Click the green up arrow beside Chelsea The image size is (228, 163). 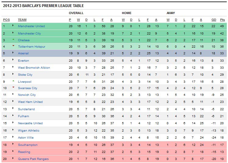[x=13, y=39]
